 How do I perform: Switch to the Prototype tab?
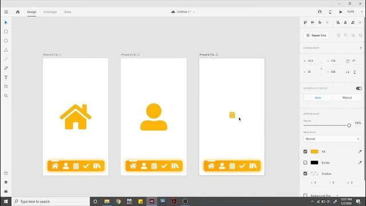[x=50, y=12]
